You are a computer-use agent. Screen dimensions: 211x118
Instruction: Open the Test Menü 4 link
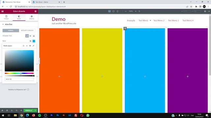[188, 20]
